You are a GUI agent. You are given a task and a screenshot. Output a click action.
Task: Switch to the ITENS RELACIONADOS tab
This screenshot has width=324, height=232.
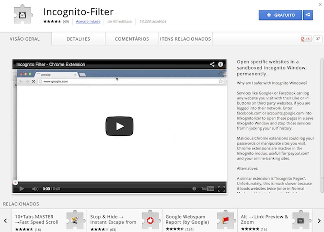click(185, 39)
